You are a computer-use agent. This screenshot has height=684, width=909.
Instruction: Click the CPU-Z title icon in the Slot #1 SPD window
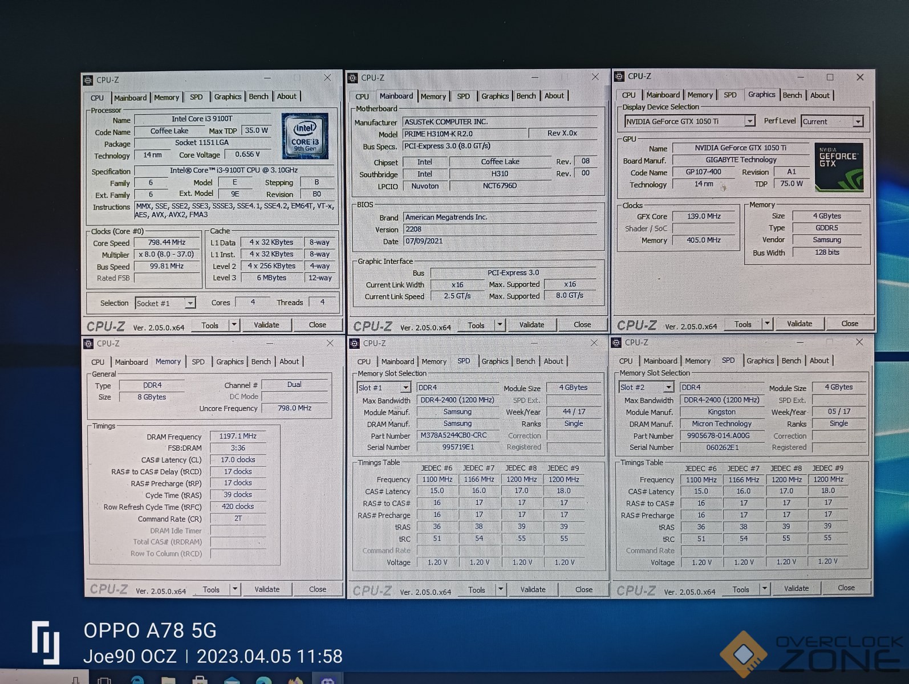[355, 343]
